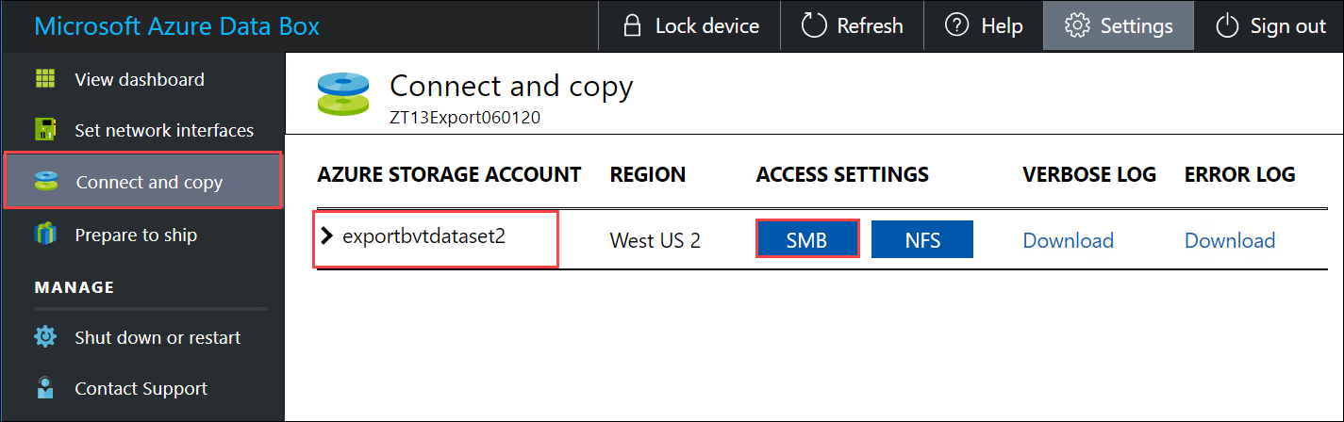Click the Refresh circular arrow icon

click(813, 26)
